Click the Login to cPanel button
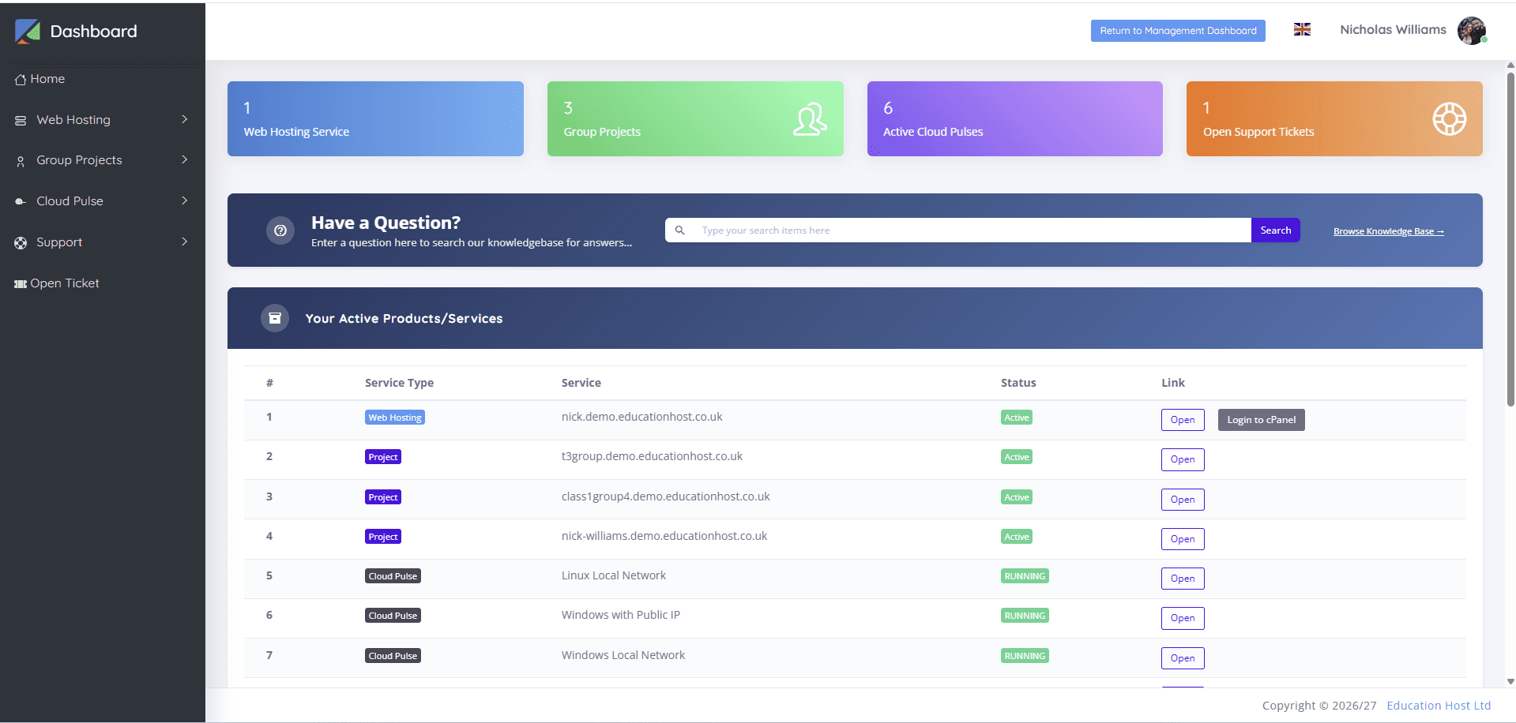1516x723 pixels. point(1261,420)
